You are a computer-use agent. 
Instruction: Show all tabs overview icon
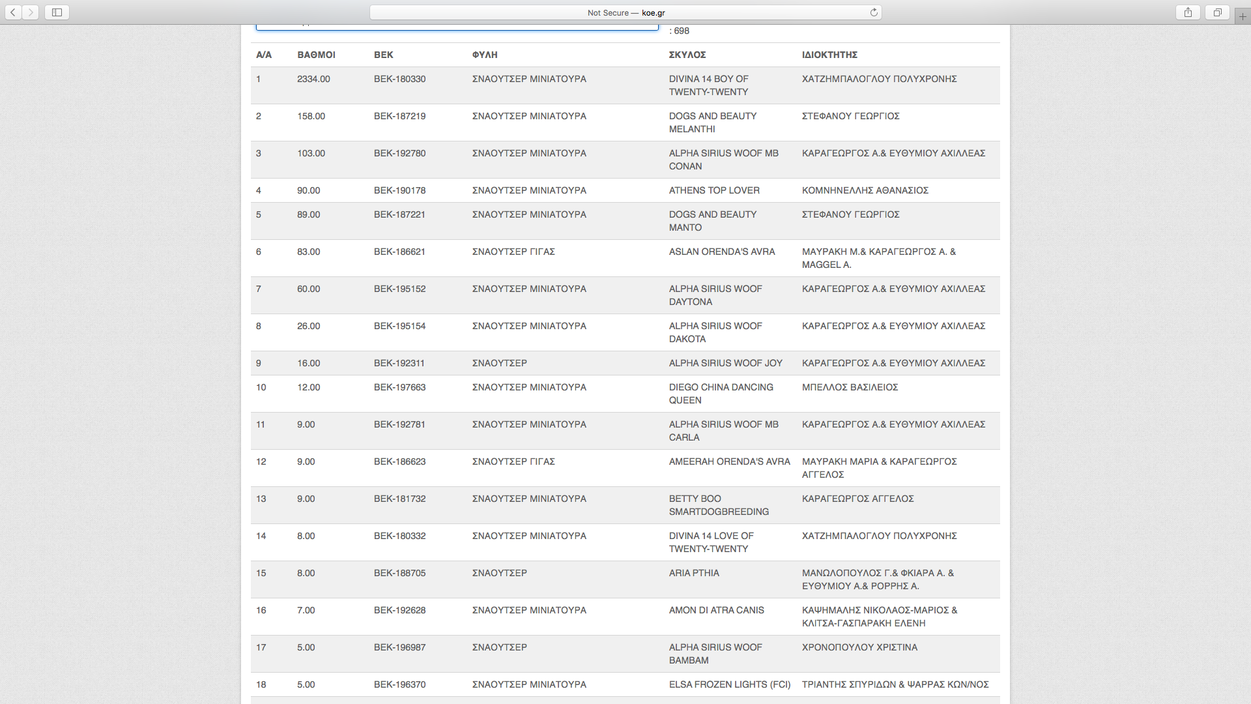point(1217,12)
